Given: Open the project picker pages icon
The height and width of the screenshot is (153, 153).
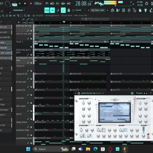Looking at the screenshot, I should point(140,10).
